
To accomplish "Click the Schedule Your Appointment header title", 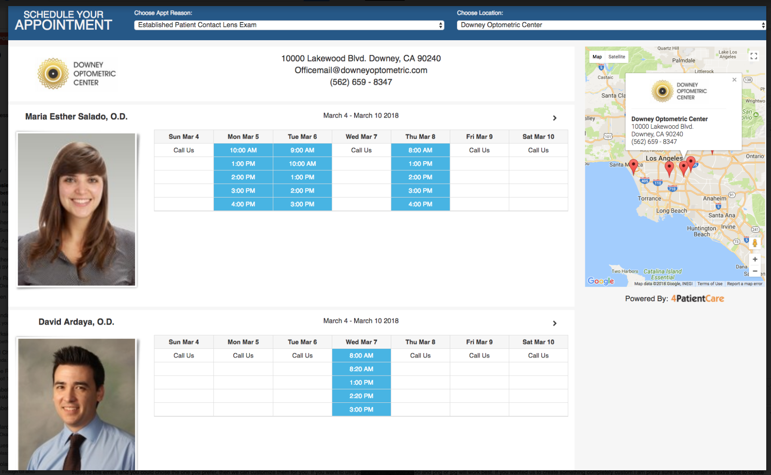I will pyautogui.click(x=63, y=21).
